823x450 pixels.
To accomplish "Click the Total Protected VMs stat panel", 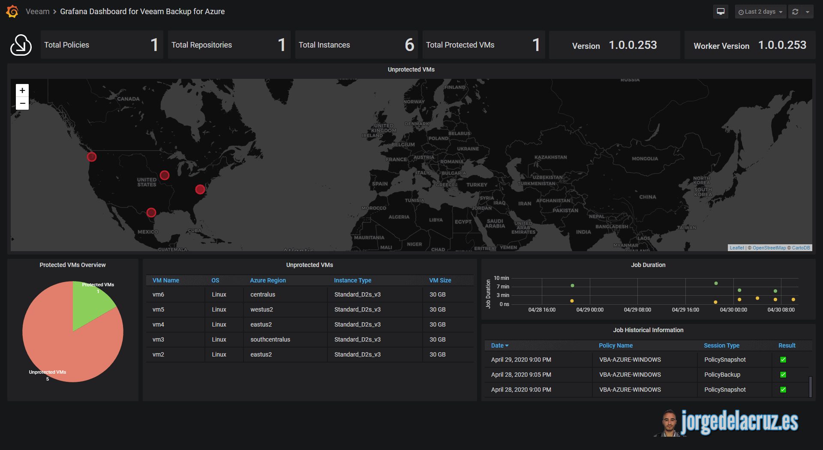I will (x=484, y=45).
